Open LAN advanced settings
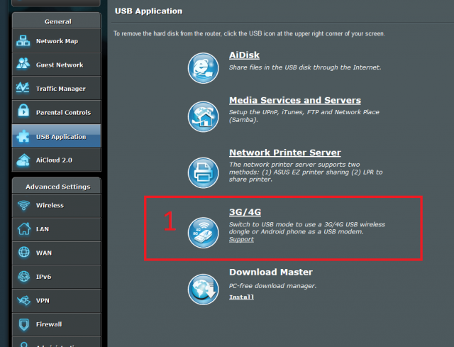 pyautogui.click(x=42, y=229)
